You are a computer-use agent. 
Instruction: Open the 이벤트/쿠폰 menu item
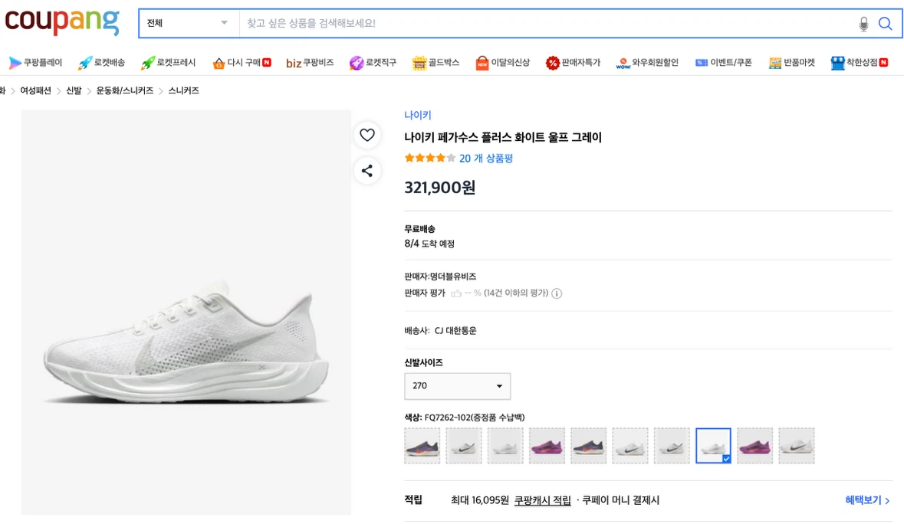[x=724, y=63]
